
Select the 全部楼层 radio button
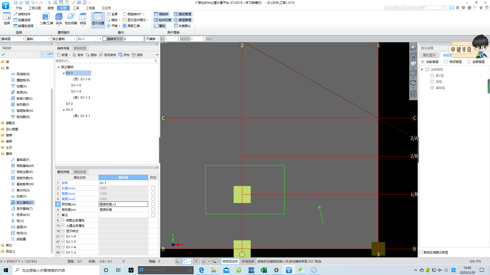click(x=469, y=62)
